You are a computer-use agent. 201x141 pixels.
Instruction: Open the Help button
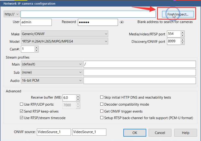click(x=186, y=133)
